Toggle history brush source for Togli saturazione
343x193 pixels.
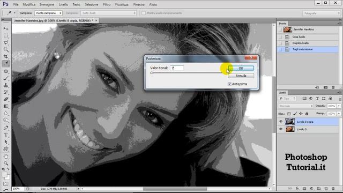click(280, 49)
